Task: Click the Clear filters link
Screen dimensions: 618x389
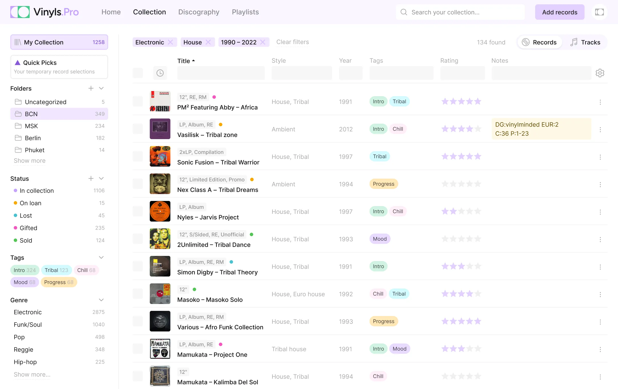Action: point(292,42)
